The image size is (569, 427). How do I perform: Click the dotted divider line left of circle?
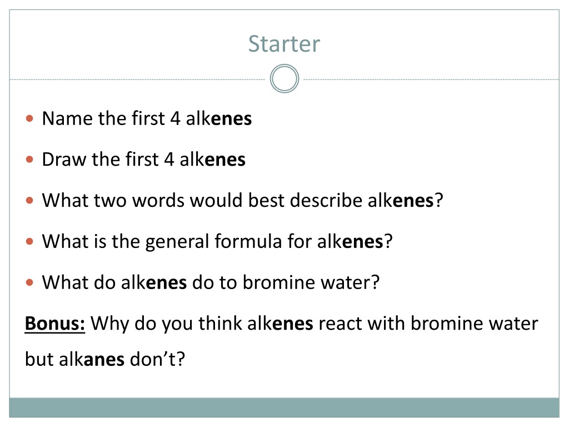tap(138, 79)
